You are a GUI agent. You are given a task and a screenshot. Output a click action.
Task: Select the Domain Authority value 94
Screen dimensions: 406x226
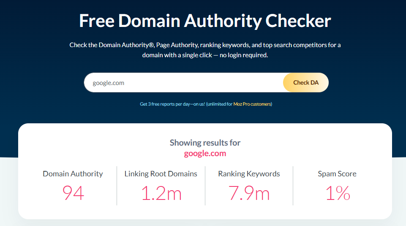point(73,193)
